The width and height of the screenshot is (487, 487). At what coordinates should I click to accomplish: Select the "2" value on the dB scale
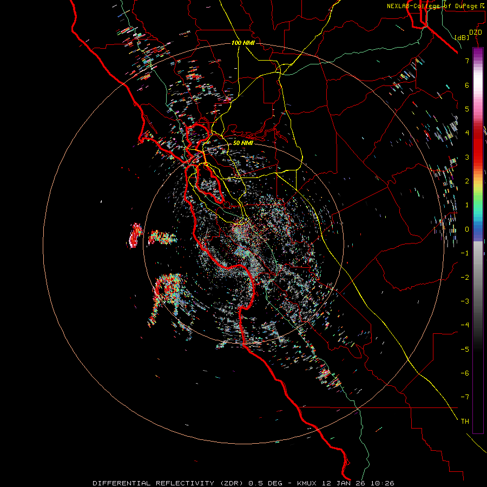pyautogui.click(x=467, y=181)
